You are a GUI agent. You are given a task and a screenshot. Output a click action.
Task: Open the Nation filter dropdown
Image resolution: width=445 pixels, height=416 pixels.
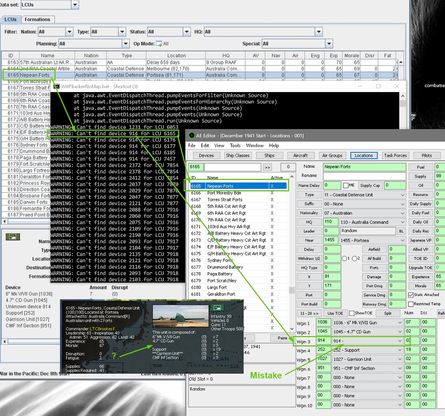point(69,32)
